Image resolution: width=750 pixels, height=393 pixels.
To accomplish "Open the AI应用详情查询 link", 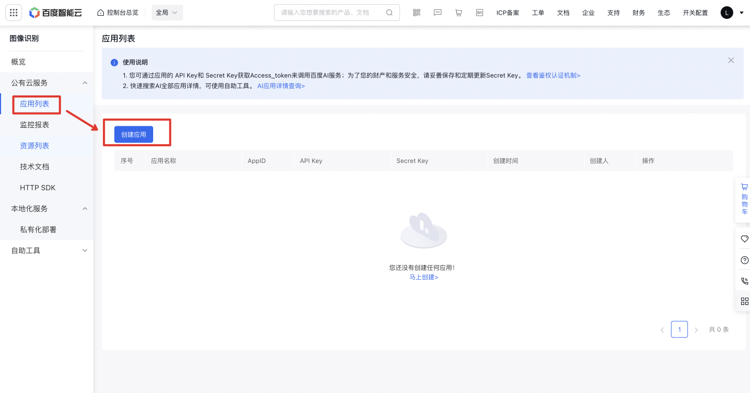I will pyautogui.click(x=281, y=86).
